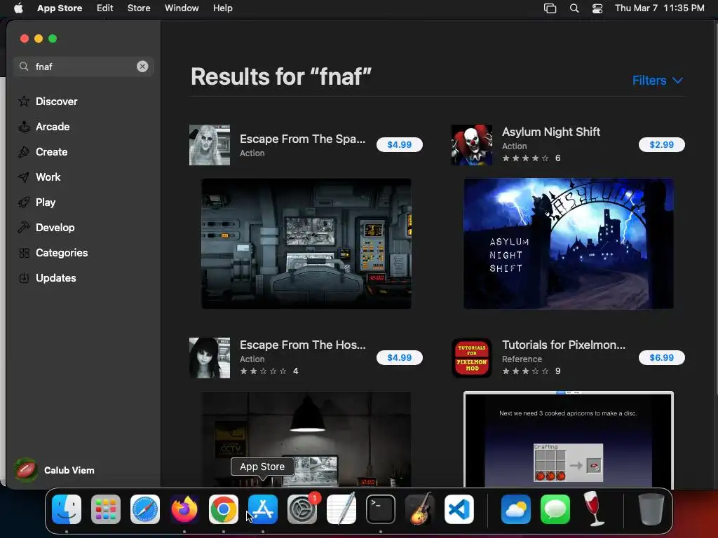Open System Settings from the dock
The width and height of the screenshot is (718, 538).
[x=302, y=509]
